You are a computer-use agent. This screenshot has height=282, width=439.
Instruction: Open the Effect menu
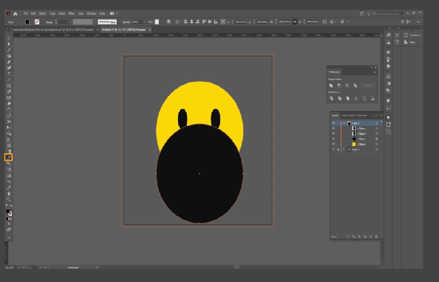pos(72,13)
